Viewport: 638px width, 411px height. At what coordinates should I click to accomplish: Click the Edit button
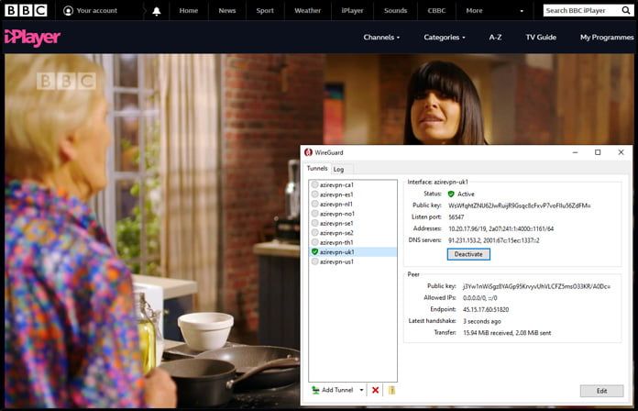pyautogui.click(x=601, y=391)
